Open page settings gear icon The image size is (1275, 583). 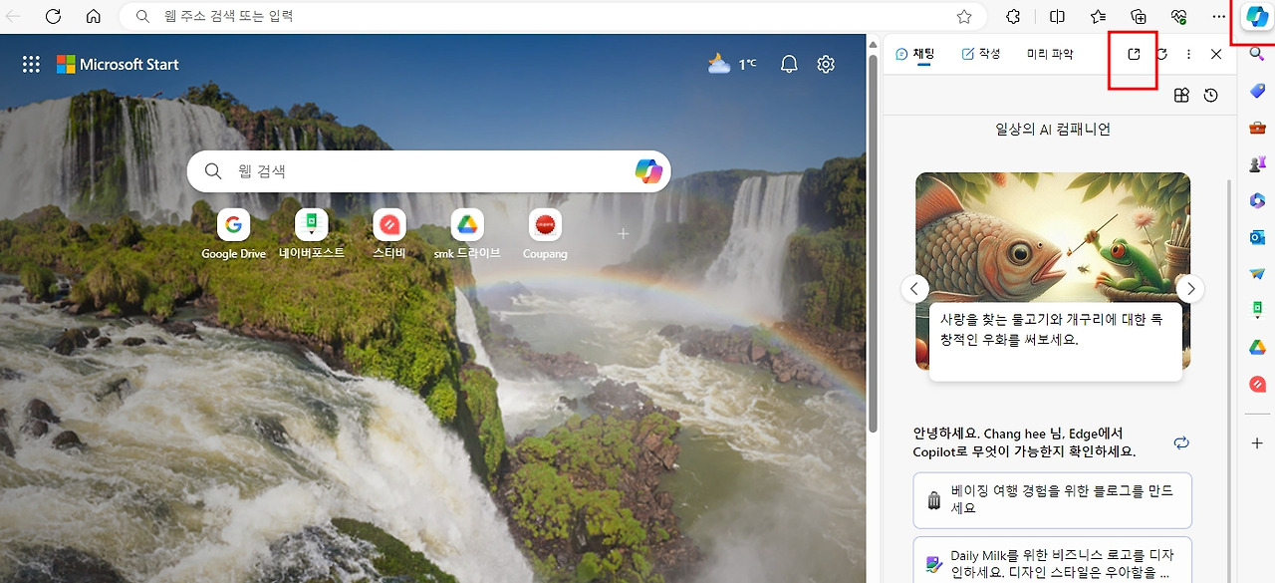tap(826, 64)
